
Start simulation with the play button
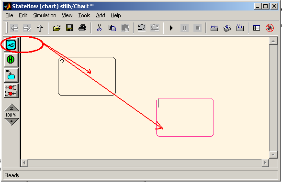[x=171, y=28]
